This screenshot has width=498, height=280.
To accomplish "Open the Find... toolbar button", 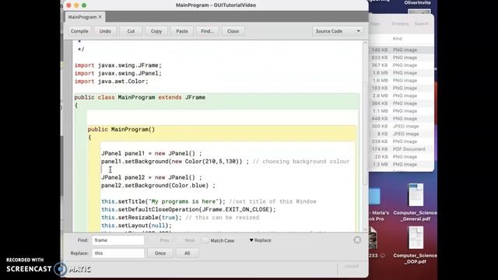I will click(207, 31).
